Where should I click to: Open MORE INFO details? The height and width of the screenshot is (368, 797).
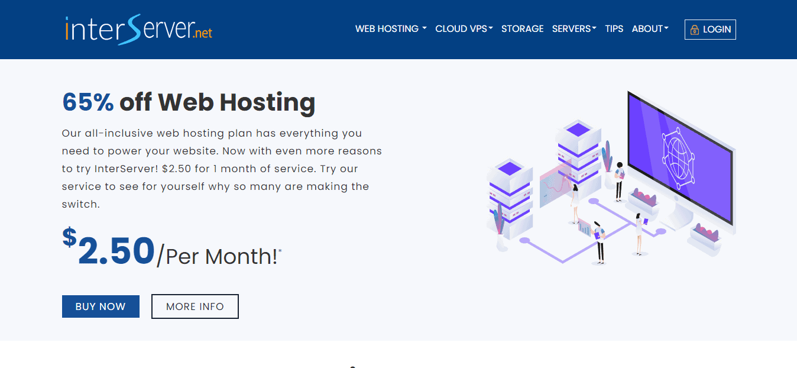coord(195,306)
